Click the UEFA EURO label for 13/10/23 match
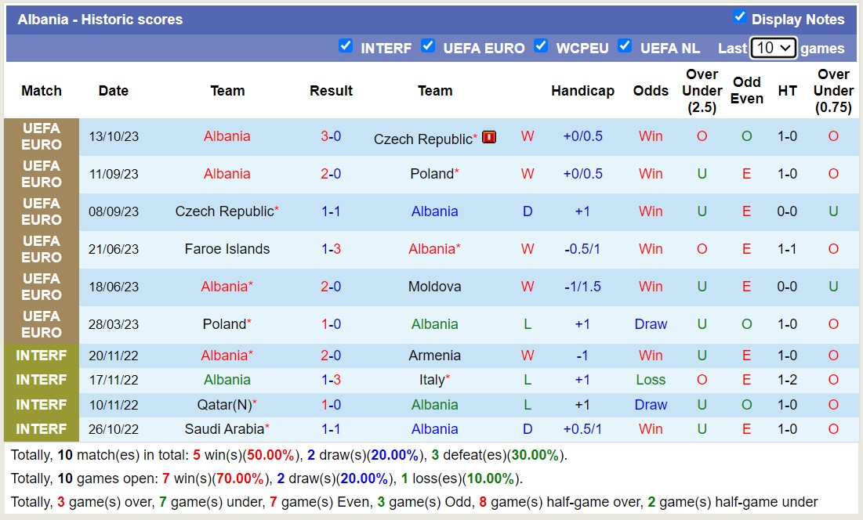The image size is (863, 520). coord(42,136)
